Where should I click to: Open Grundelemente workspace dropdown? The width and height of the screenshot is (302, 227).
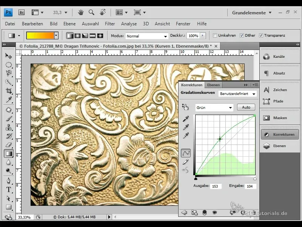point(251,13)
